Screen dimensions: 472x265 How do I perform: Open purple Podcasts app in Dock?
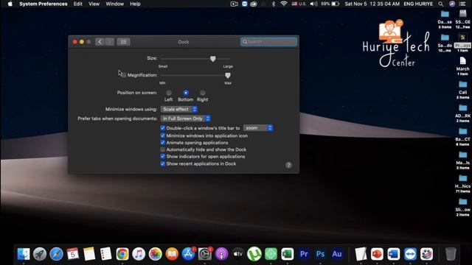coord(221,254)
